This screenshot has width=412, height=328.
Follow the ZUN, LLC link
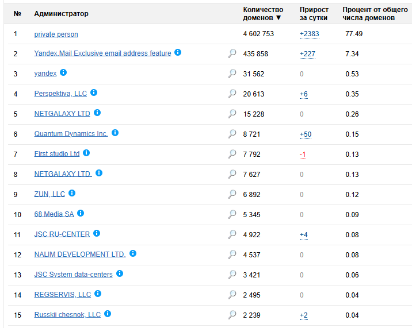[x=49, y=194]
